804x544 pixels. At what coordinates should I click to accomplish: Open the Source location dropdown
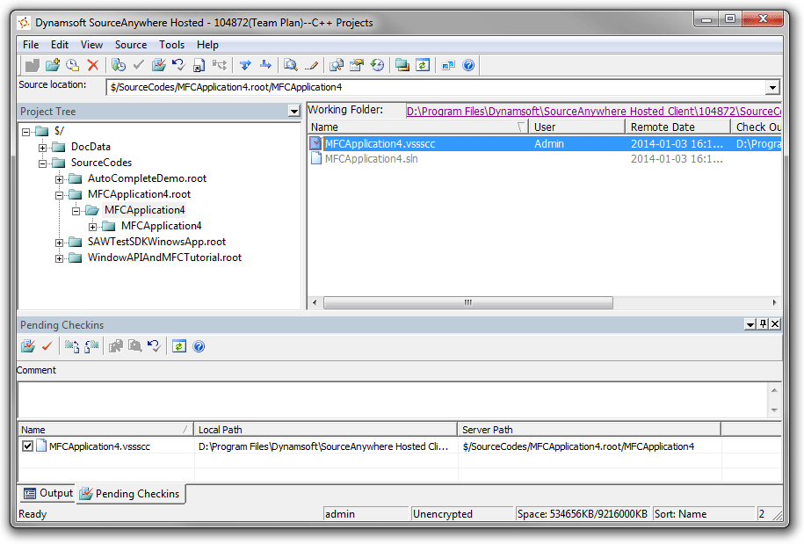click(772, 87)
